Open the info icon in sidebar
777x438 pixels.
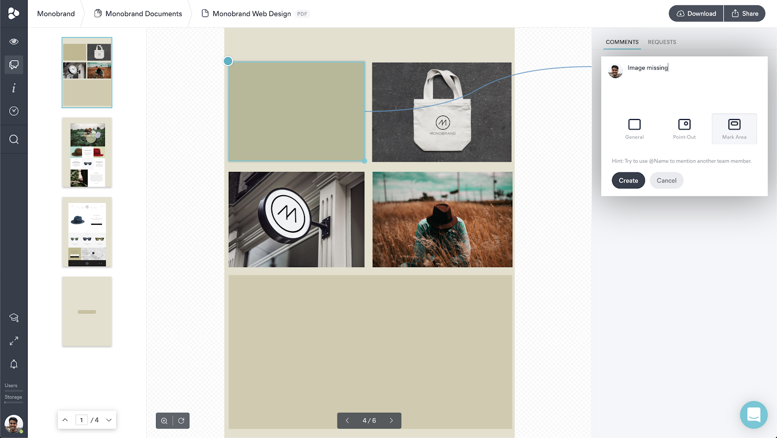coord(14,88)
